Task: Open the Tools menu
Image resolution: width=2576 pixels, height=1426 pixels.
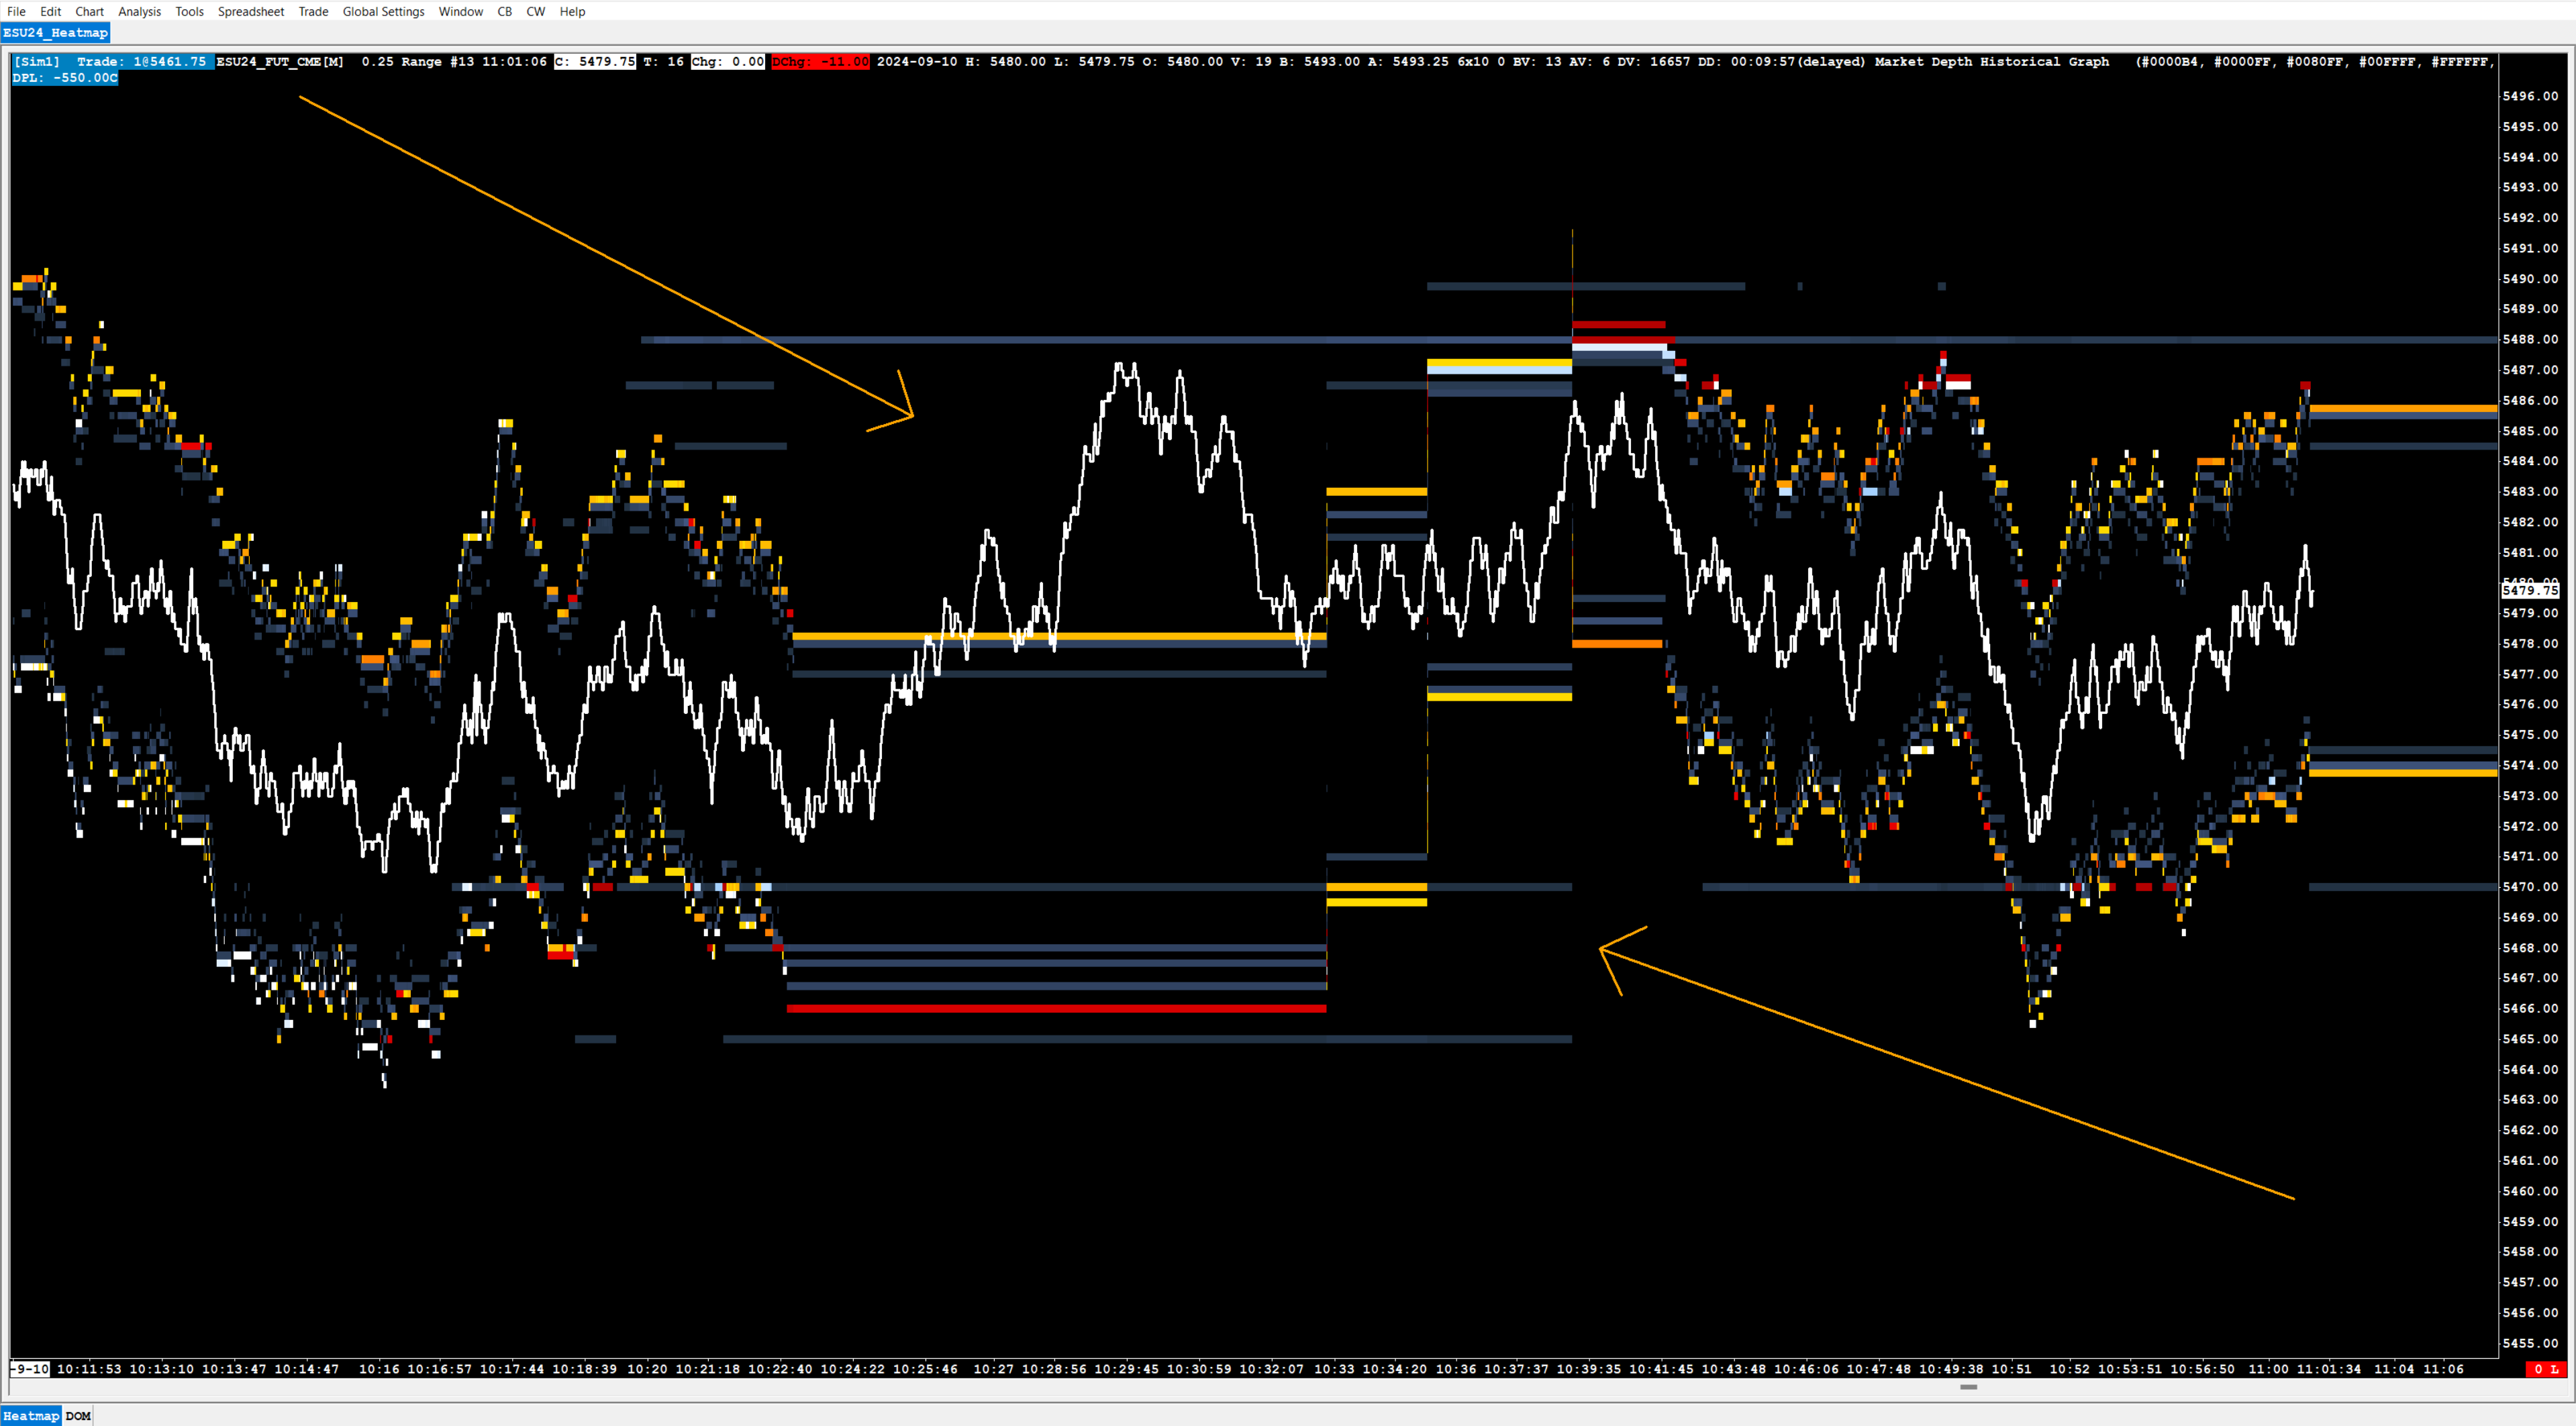Action: 189,11
